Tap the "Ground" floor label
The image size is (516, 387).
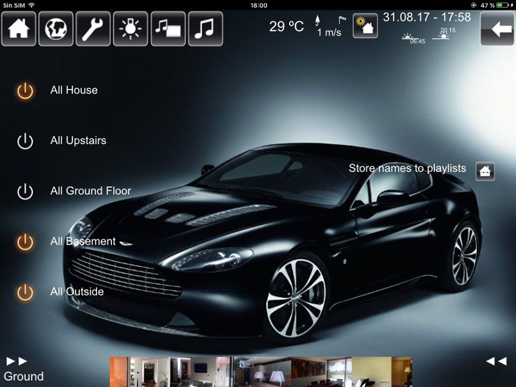[24, 376]
